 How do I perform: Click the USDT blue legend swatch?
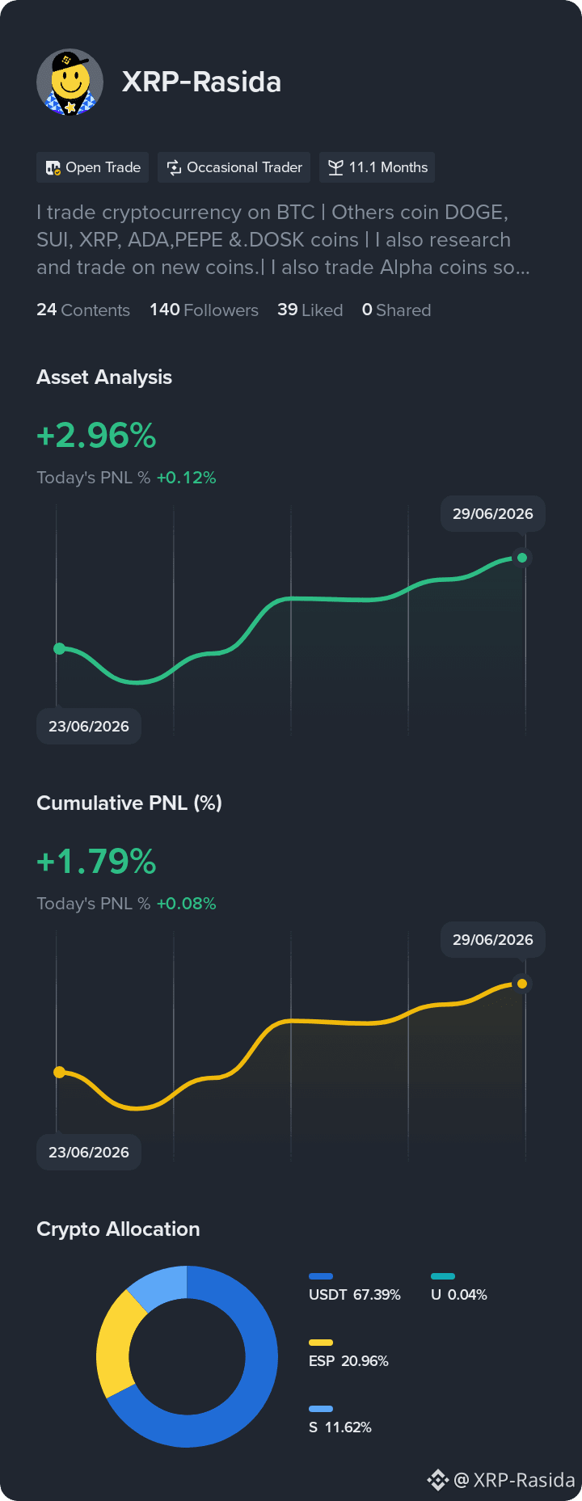click(x=321, y=1276)
